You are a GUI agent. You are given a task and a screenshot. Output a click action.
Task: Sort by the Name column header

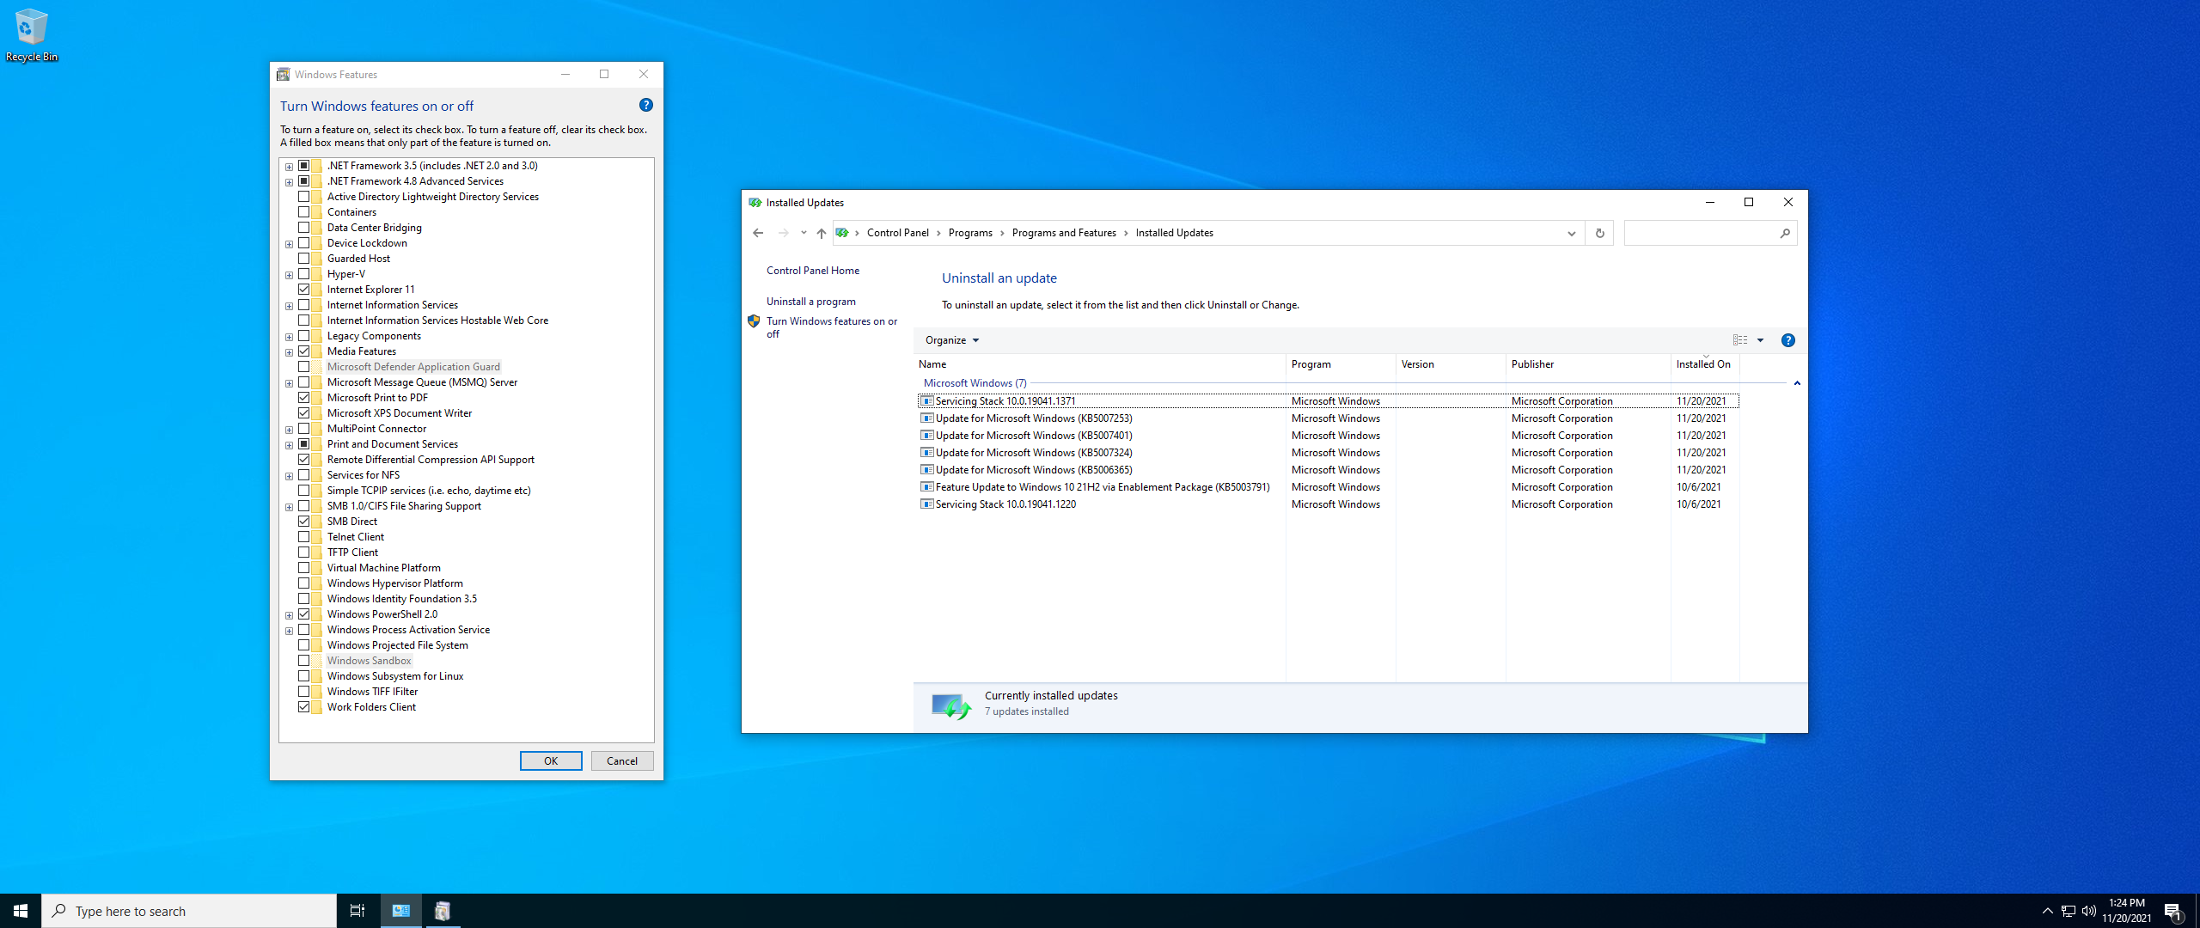coord(1100,364)
